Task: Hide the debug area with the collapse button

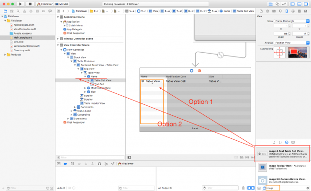Action: point(59,164)
